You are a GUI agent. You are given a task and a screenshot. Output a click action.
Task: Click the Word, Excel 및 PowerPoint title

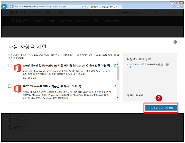pos(66,65)
